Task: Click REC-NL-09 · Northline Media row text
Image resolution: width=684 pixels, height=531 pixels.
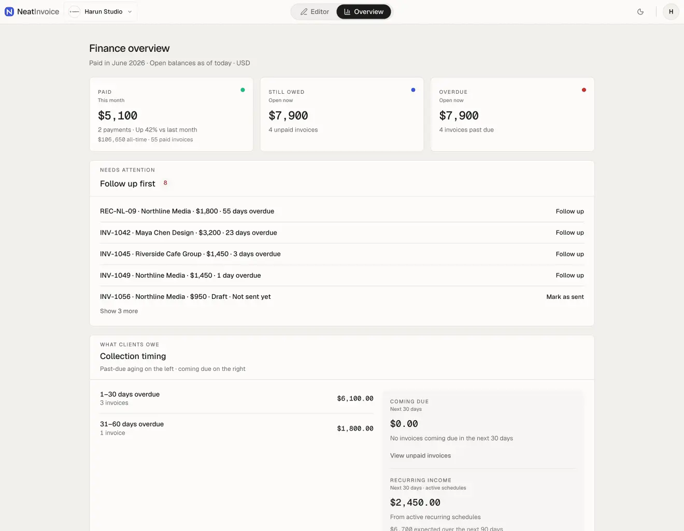Action: (x=187, y=211)
